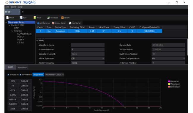Image resolution: width=193 pixels, height=113 pixels.
Task: Click the Copy Carrier icon
Action: pos(70,23)
